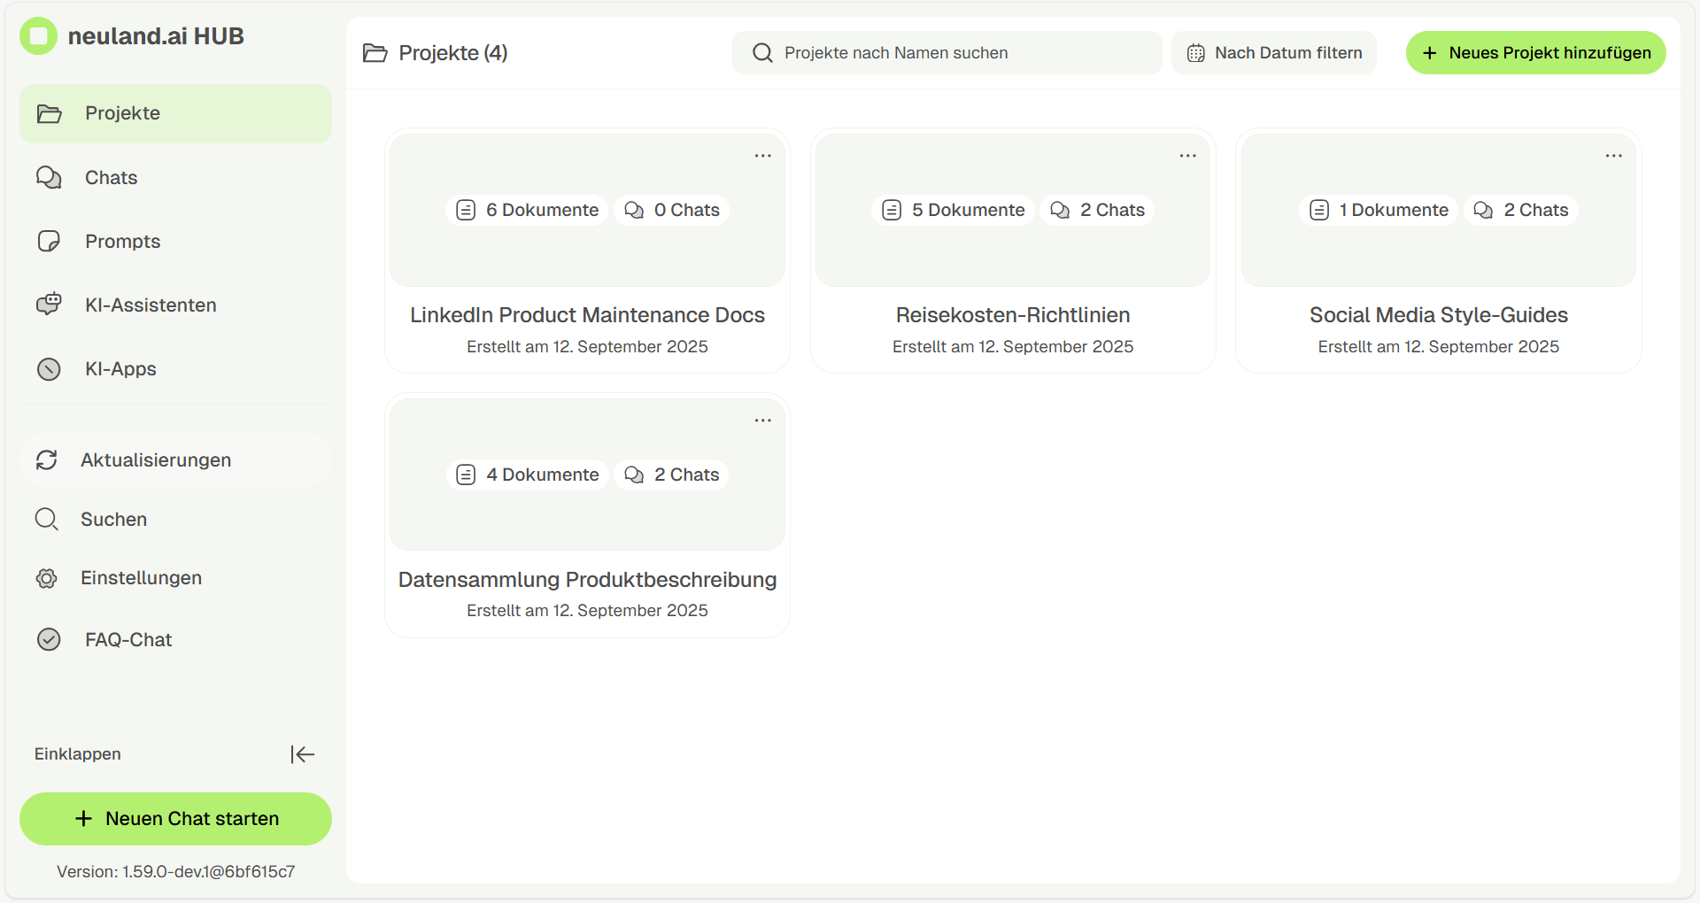The width and height of the screenshot is (1700, 903).
Task: Collapse the sidebar with Einklappen arrow icon
Action: point(302,754)
